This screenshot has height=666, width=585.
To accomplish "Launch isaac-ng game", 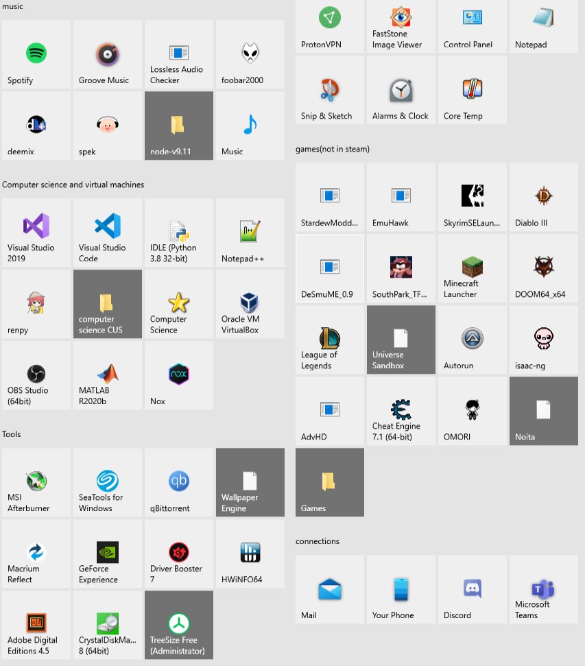I will (x=544, y=340).
